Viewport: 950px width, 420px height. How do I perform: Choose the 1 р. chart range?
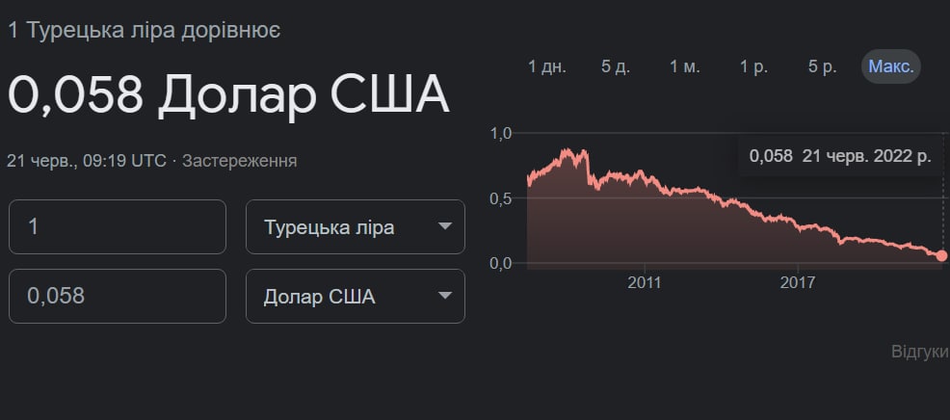(x=753, y=66)
